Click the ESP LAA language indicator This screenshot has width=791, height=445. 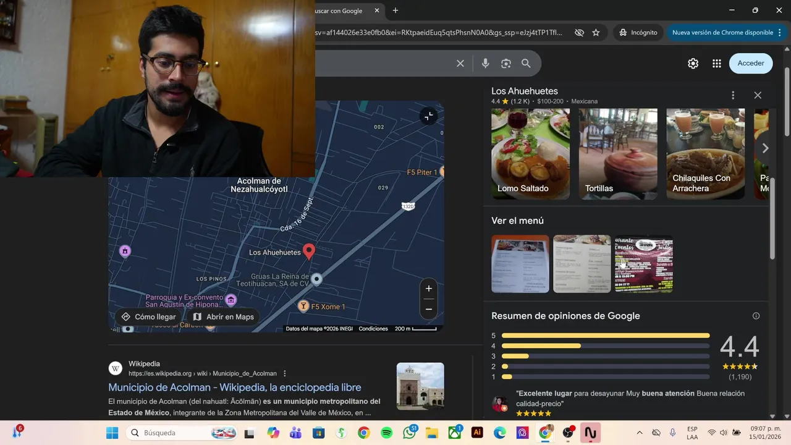tap(692, 433)
